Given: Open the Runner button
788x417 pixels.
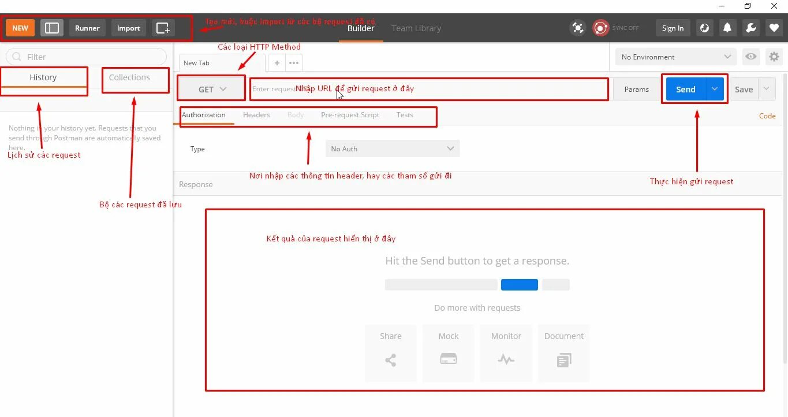Looking at the screenshot, I should tap(87, 28).
